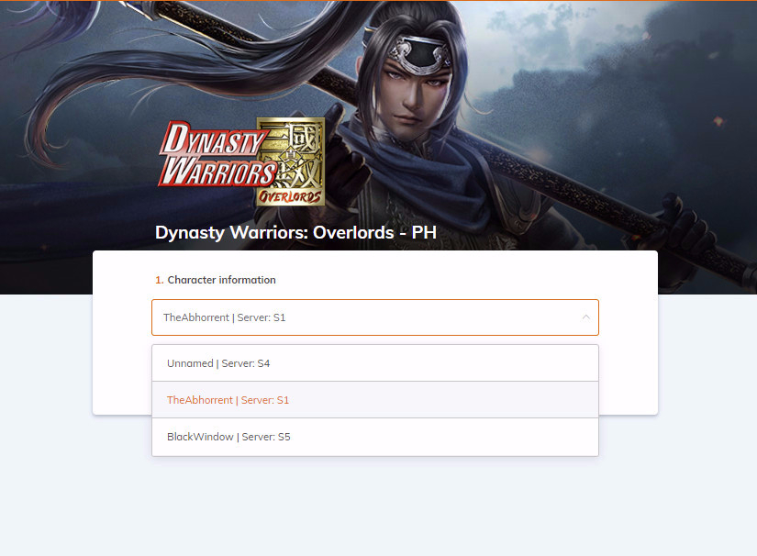Pick BlackWindow on Server S5
Image resolution: width=757 pixels, height=556 pixels.
375,437
